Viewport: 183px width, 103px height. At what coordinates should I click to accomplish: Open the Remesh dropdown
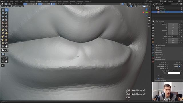tap(141, 4)
